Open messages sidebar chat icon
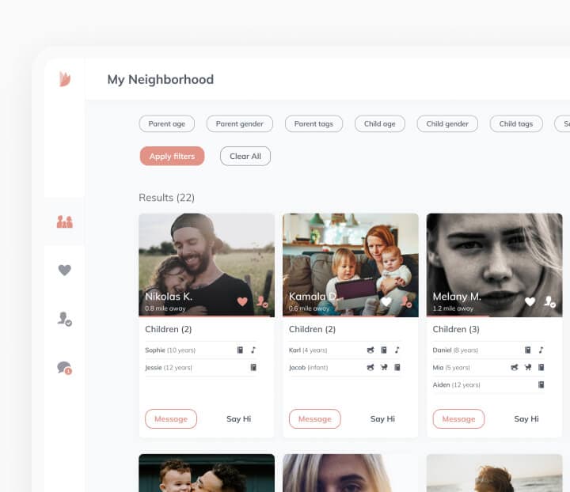Screen dimensions: 570x492 [65, 368]
